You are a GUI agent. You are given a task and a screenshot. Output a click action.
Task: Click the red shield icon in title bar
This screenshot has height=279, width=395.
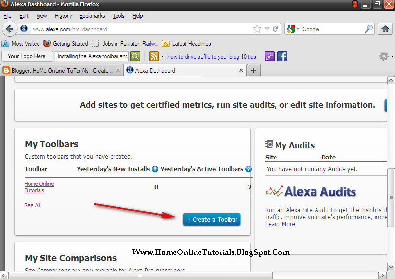tap(355, 4)
